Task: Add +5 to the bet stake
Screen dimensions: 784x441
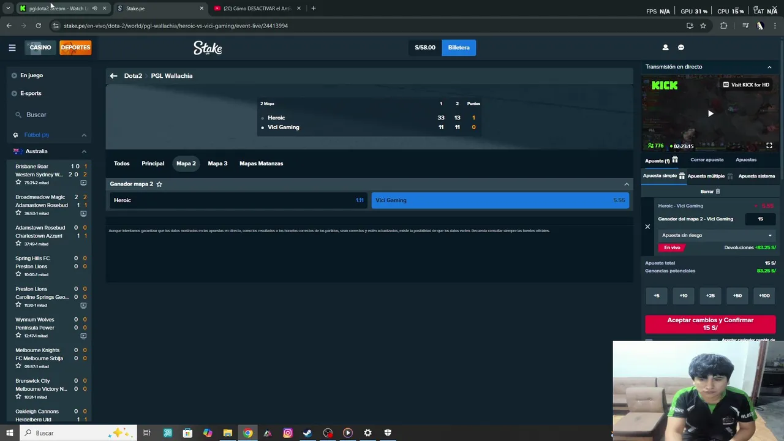Action: pos(657,296)
